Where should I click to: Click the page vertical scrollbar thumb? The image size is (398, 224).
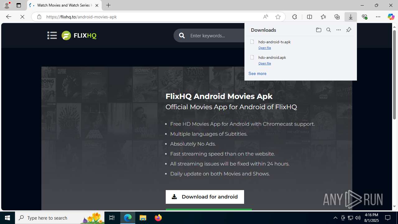click(x=394, y=75)
